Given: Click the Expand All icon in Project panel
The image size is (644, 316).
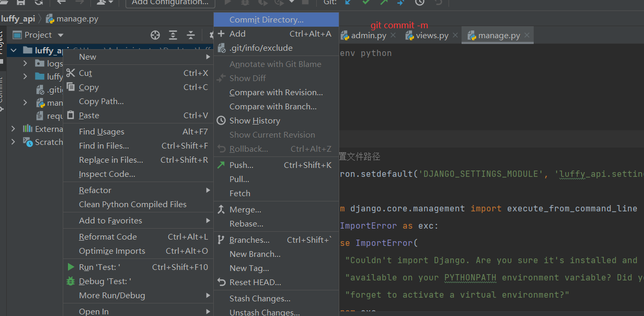Looking at the screenshot, I should tap(173, 35).
